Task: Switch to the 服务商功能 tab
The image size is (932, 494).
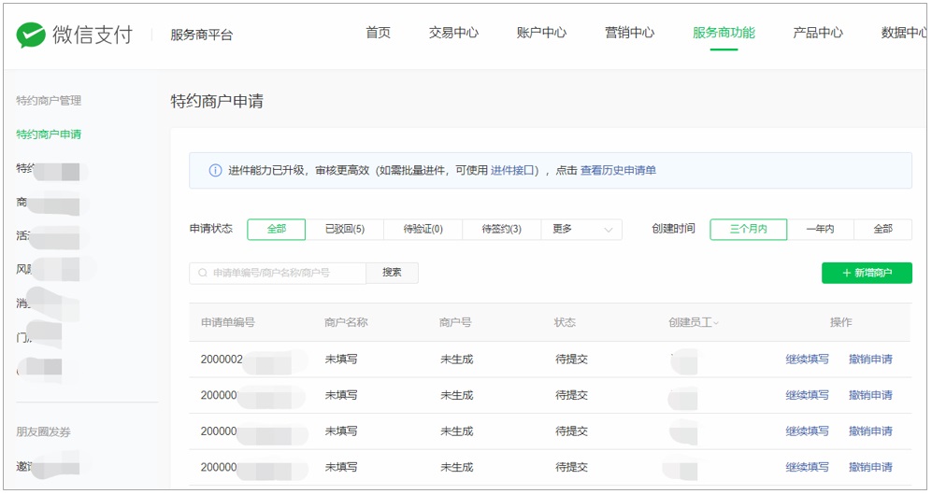Action: coord(724,33)
